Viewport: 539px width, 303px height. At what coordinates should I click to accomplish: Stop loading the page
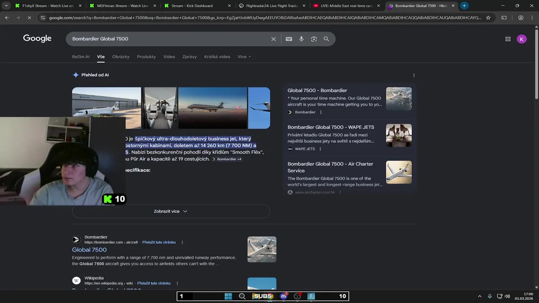[29, 18]
